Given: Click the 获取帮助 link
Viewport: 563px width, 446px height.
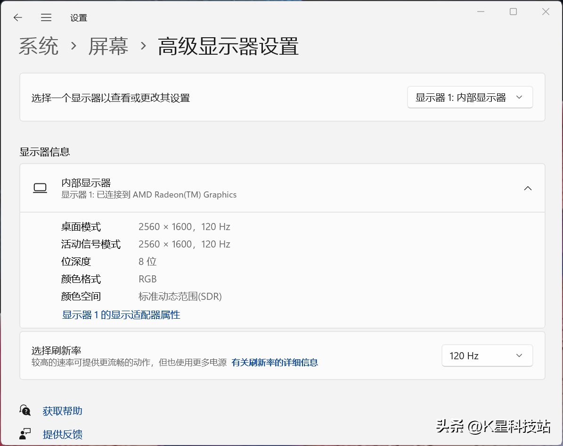Looking at the screenshot, I should click(63, 411).
